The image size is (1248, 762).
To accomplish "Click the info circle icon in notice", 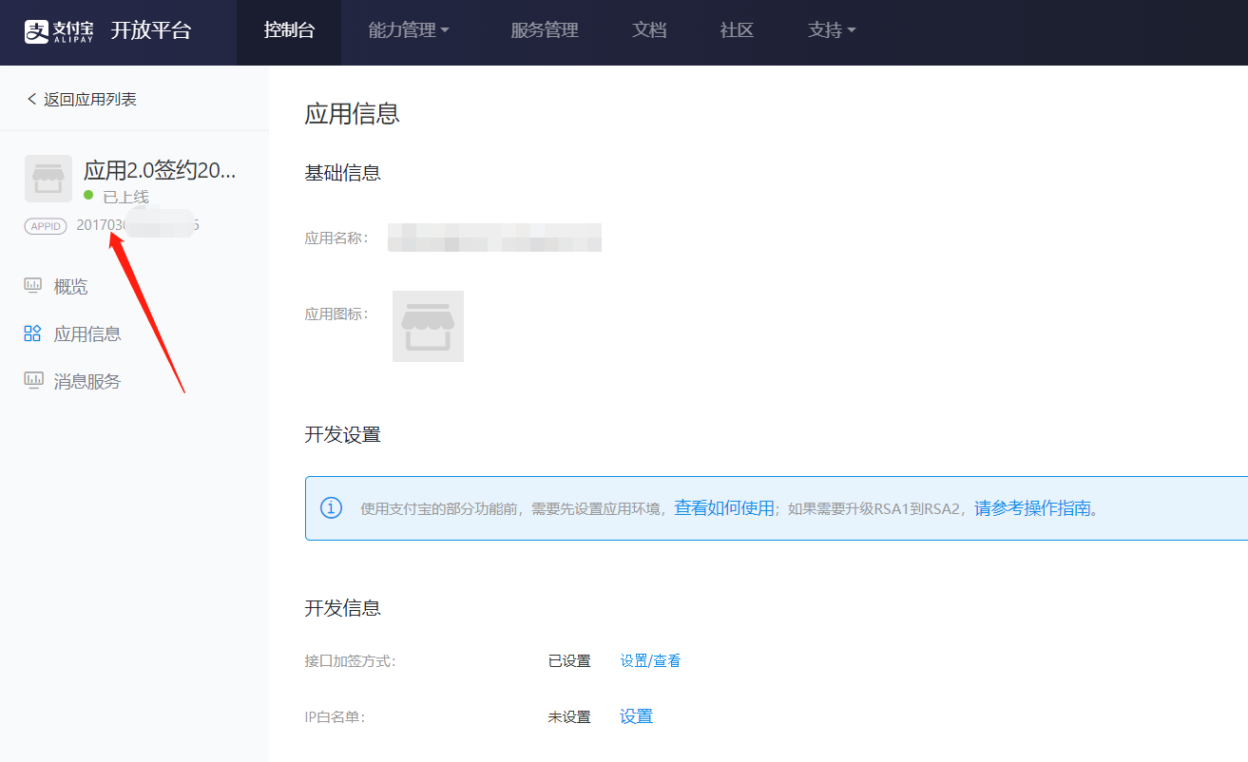I will pos(331,507).
